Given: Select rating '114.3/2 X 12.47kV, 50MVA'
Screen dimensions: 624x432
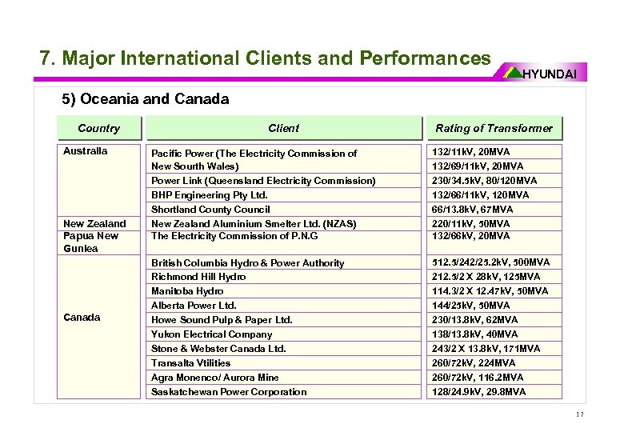Looking at the screenshot, I should 494,290.
